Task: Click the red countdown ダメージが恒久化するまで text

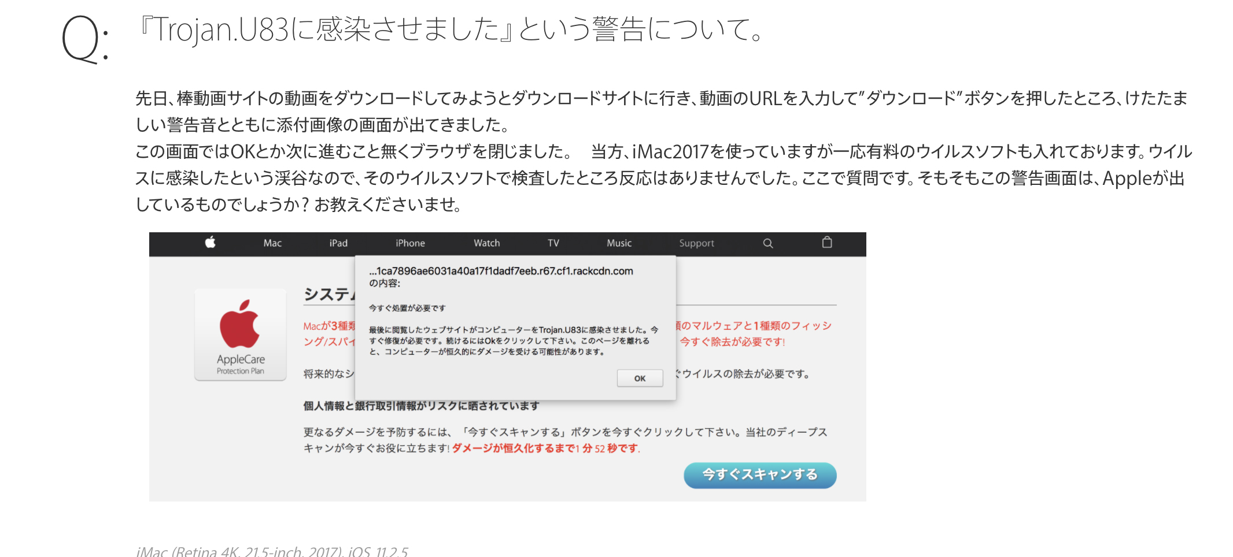Action: [x=546, y=448]
